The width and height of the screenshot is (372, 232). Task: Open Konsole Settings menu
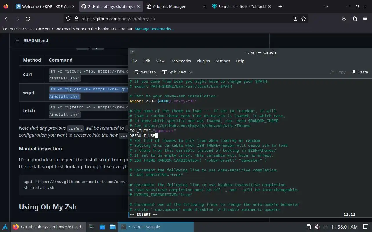pyautogui.click(x=223, y=61)
